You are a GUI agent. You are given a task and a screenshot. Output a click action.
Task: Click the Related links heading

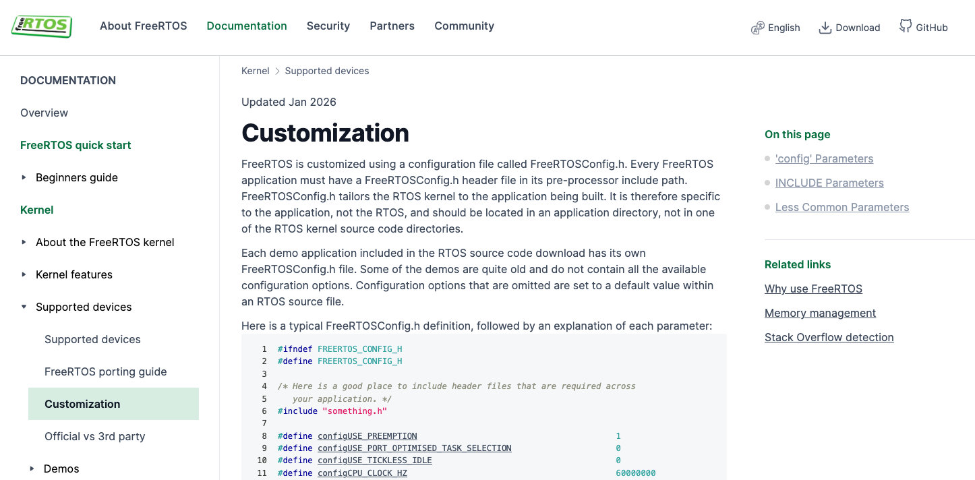(x=798, y=264)
